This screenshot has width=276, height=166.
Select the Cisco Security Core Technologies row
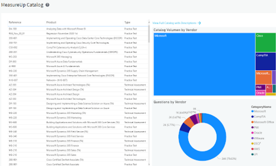78,43
